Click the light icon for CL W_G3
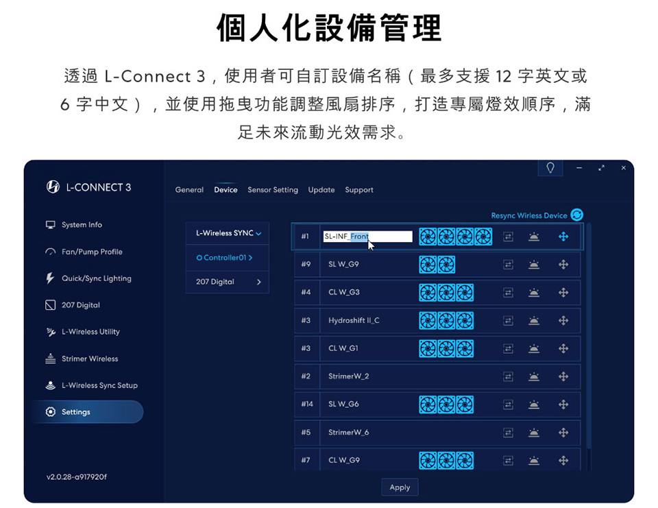The width and height of the screenshot is (658, 508). coord(533,293)
